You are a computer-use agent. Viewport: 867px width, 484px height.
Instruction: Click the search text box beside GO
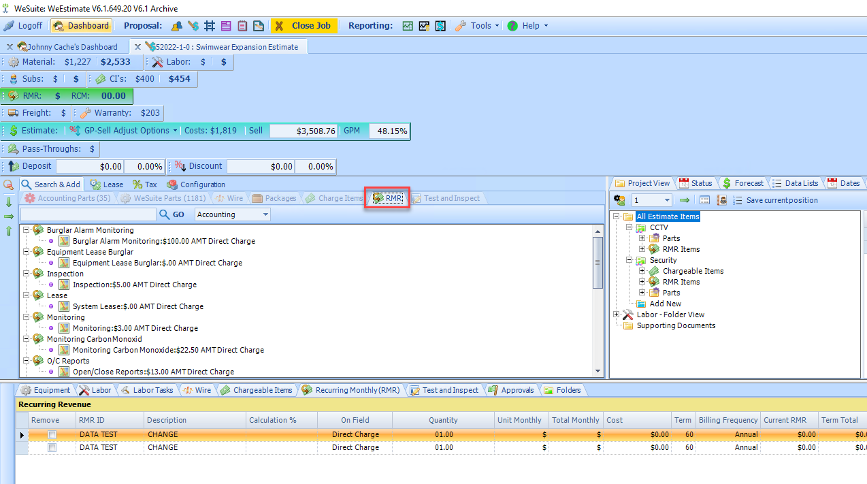(x=88, y=214)
